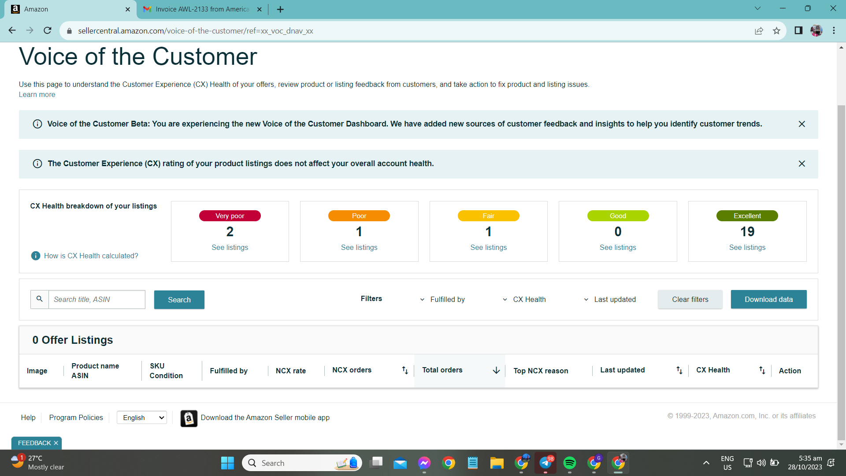Show hidden system tray icons

click(x=706, y=463)
